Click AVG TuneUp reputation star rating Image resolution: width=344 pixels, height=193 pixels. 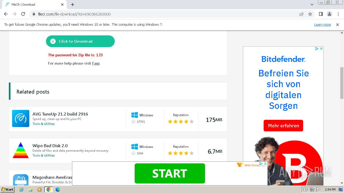point(181,121)
